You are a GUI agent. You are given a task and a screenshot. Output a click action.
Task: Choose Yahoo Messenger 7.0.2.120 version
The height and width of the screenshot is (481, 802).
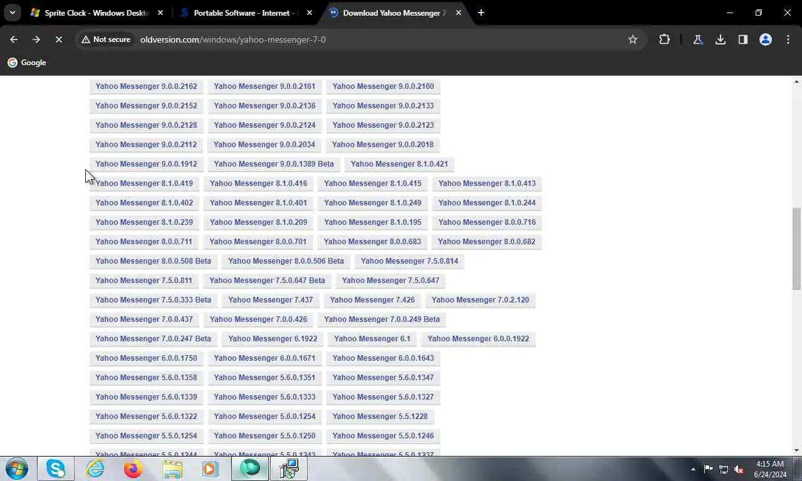(480, 300)
